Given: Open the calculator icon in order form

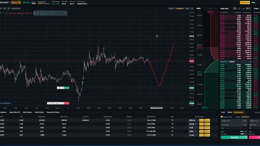Looking at the screenshot, I should coord(256,112).
